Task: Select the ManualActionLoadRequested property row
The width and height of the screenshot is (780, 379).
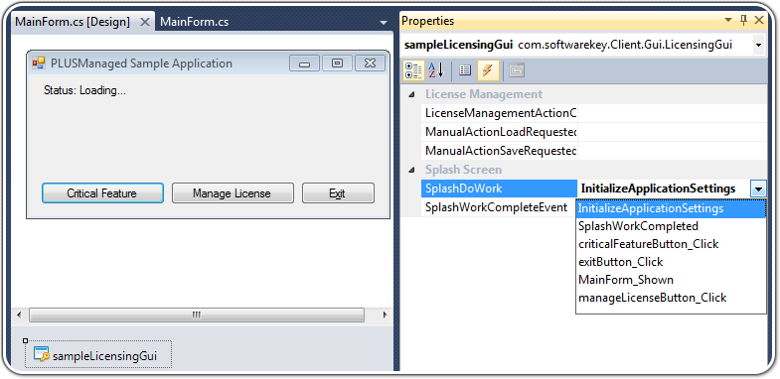Action: pos(499,132)
